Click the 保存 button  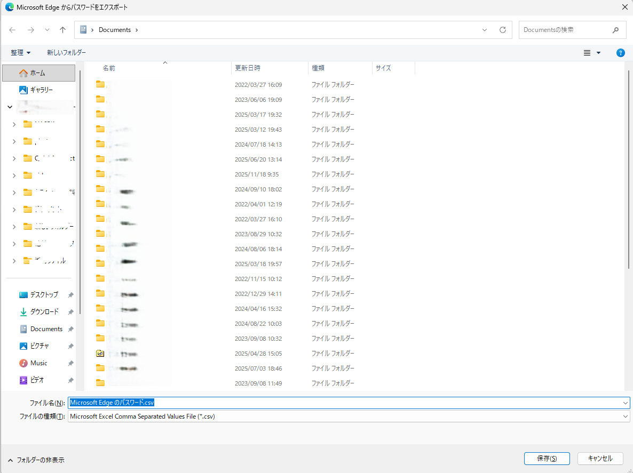pyautogui.click(x=547, y=459)
